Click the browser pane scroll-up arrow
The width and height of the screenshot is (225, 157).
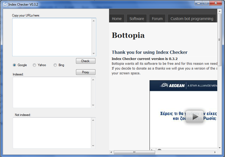pos(220,11)
